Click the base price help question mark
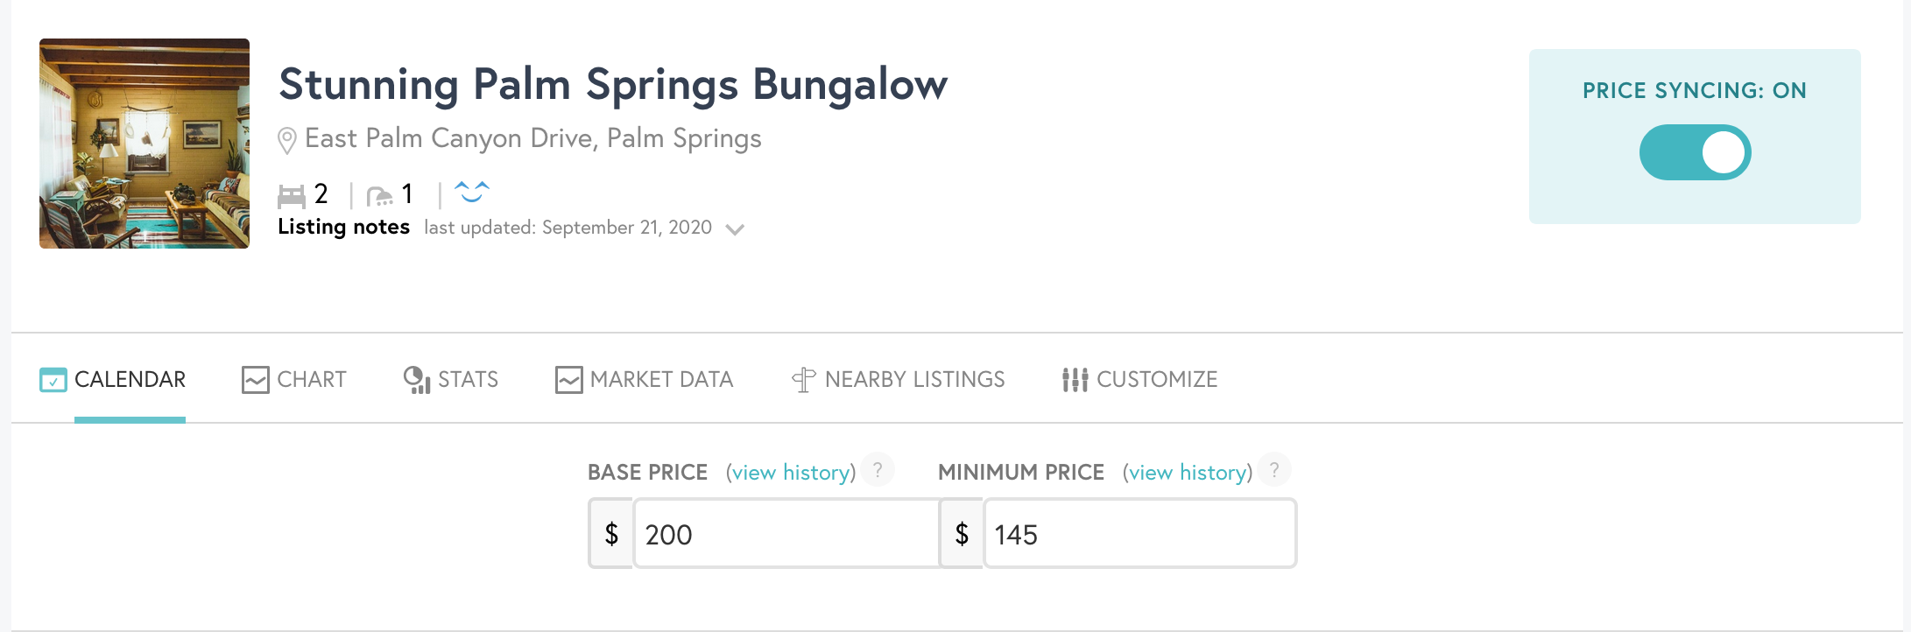1911x632 pixels. point(878,470)
